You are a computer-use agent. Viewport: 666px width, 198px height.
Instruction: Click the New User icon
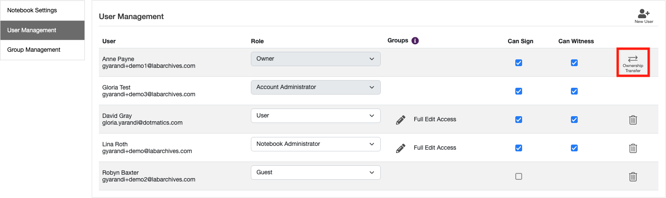click(644, 16)
